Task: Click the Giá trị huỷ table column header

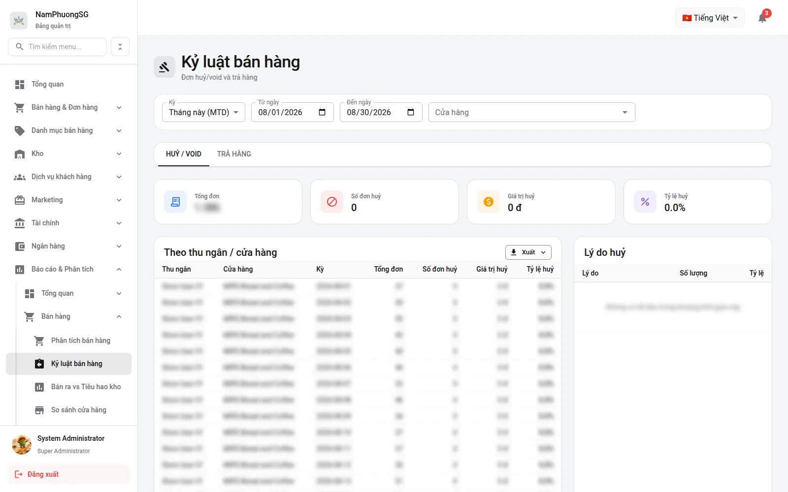Action: click(x=492, y=269)
